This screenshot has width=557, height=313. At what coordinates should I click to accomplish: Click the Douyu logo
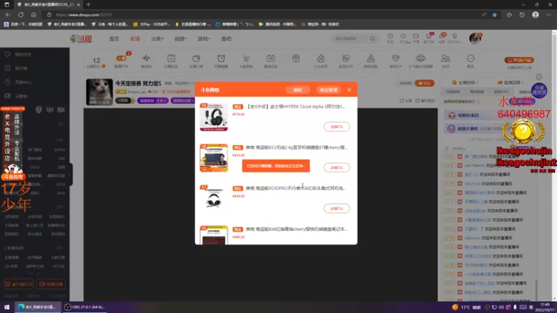click(81, 39)
